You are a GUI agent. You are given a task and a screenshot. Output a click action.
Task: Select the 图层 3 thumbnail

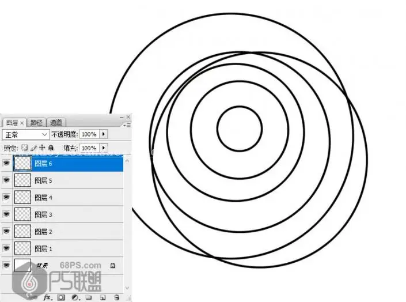click(22, 214)
